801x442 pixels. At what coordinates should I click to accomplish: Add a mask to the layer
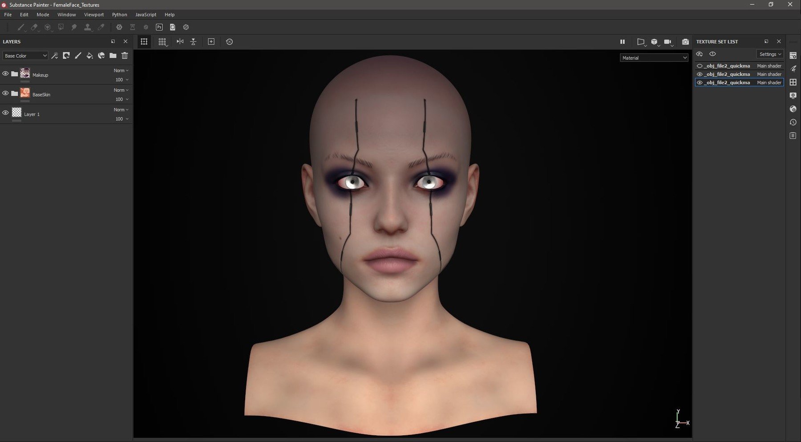click(x=66, y=56)
